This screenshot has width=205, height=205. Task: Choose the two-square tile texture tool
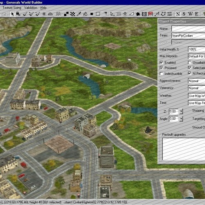[66, 14]
